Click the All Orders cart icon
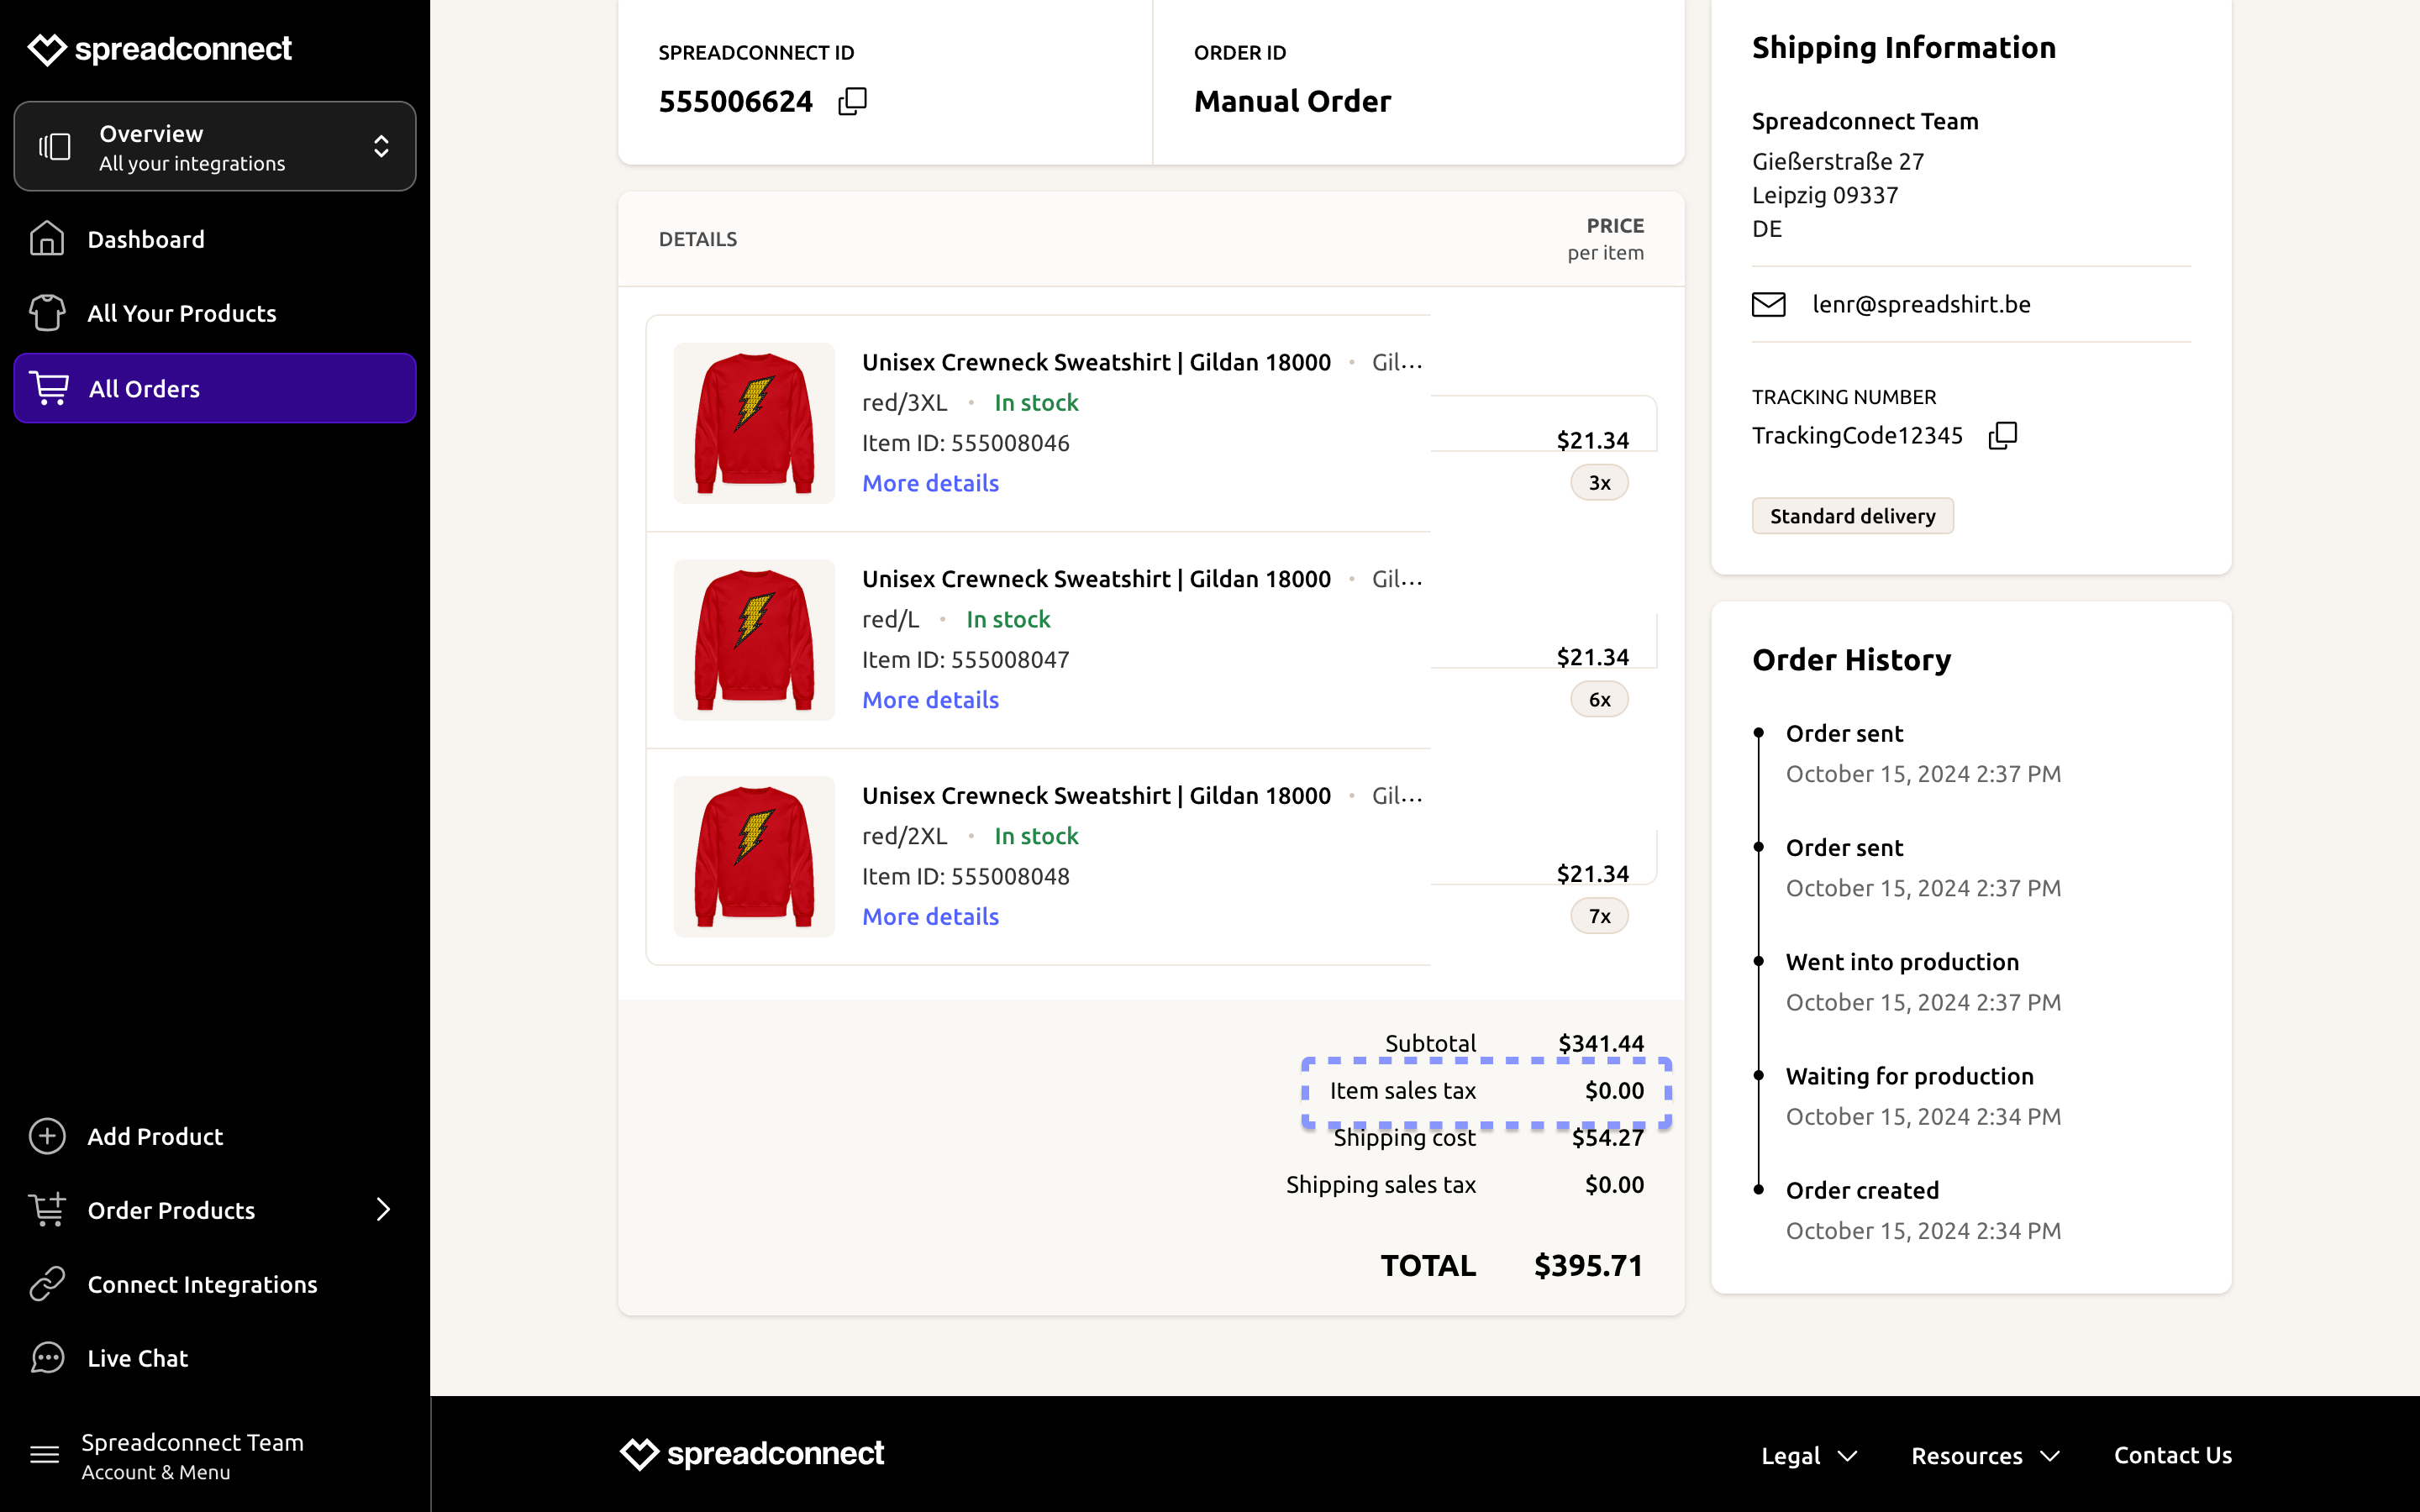Viewport: 2420px width, 1512px height. click(49, 388)
